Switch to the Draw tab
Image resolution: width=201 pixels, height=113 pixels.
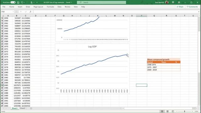point(28,7)
